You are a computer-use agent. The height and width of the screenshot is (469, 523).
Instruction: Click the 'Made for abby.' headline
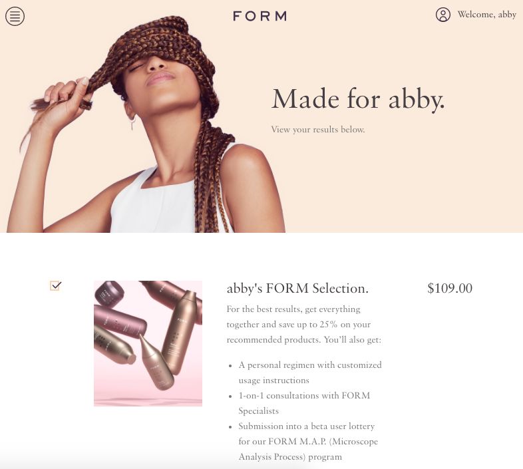[x=358, y=99]
